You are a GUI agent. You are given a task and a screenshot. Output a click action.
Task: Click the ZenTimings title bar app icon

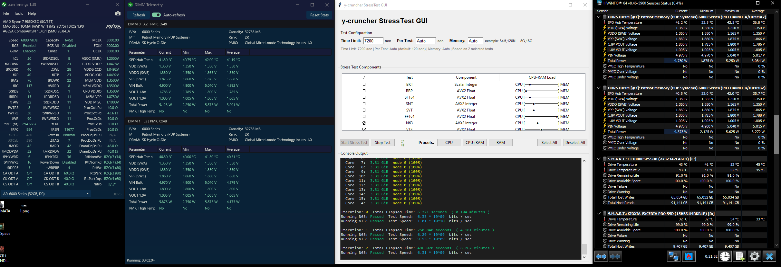[x=4, y=4]
